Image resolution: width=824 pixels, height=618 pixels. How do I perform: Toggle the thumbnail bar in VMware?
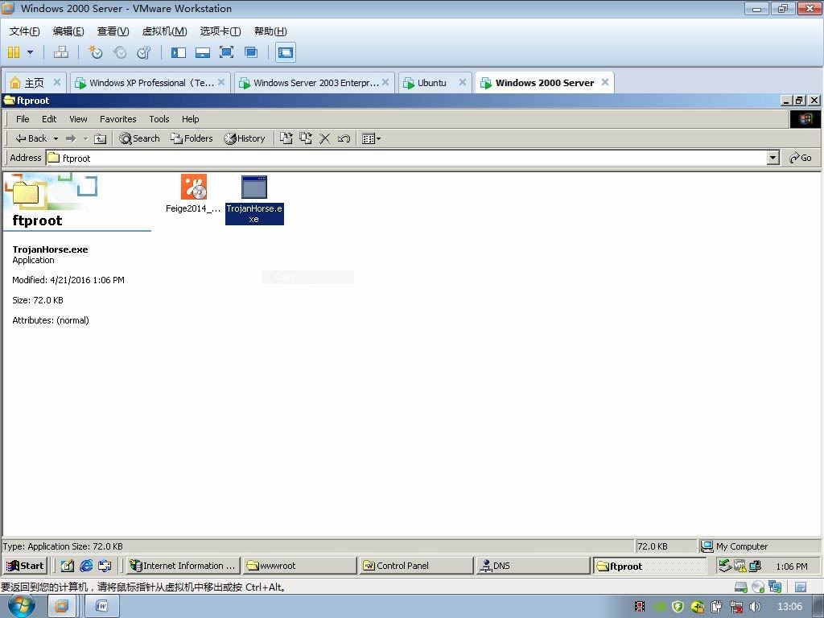(202, 52)
